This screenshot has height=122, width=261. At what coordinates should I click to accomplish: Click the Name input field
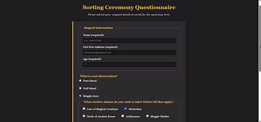pos(129,40)
